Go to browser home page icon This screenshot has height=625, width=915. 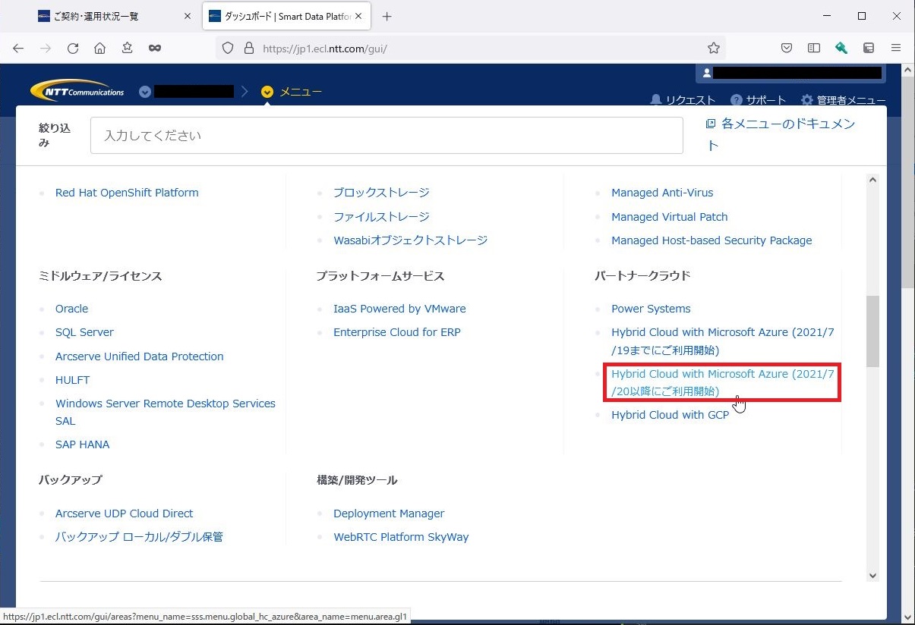99,48
